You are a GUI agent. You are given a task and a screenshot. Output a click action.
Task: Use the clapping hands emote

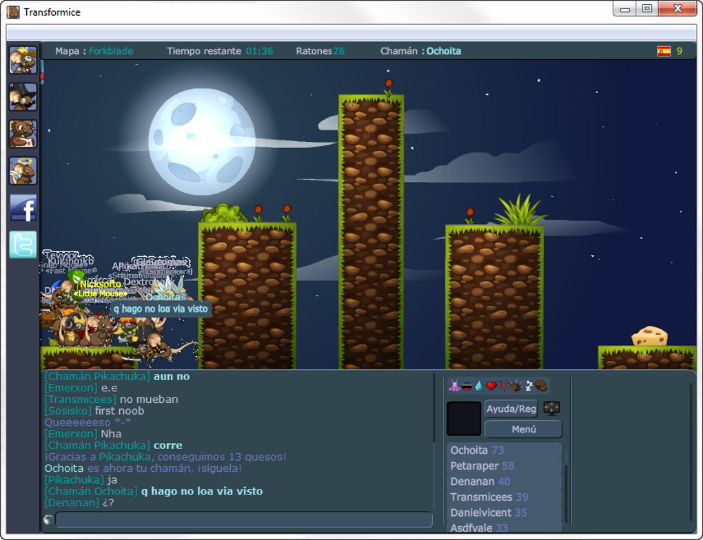(x=516, y=386)
